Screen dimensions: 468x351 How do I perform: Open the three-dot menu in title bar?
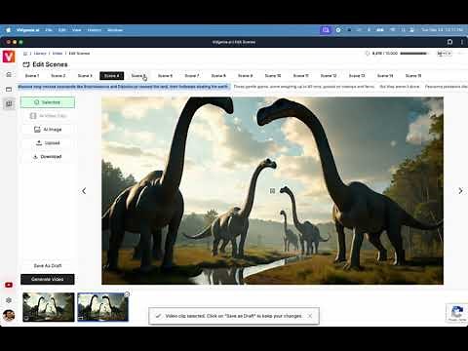point(462,42)
